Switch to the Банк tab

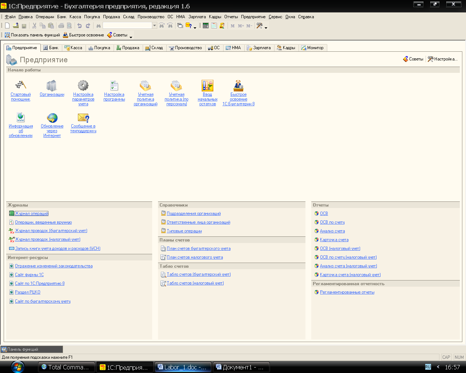pyautogui.click(x=51, y=48)
